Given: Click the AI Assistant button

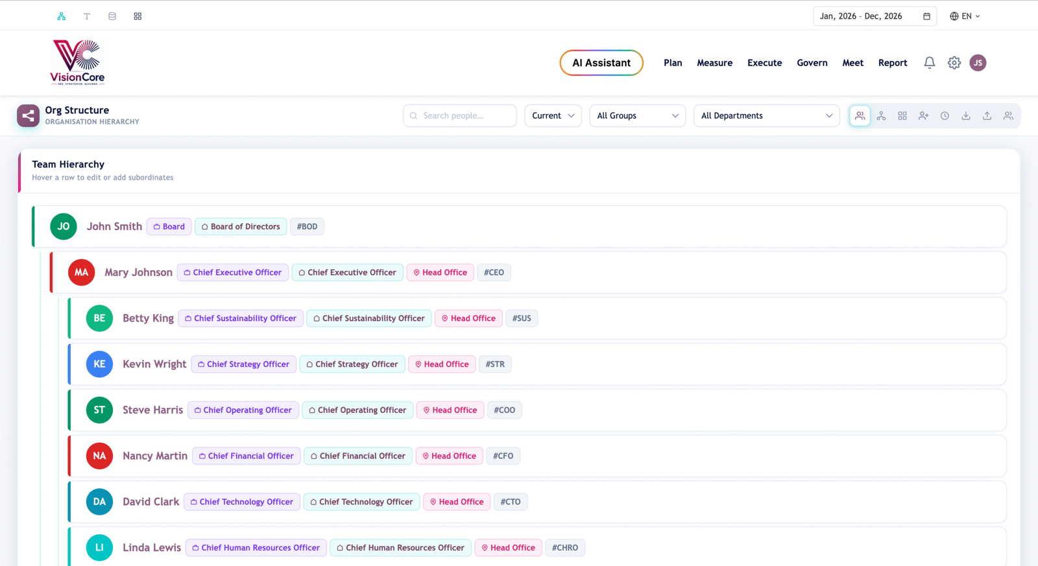Looking at the screenshot, I should coord(601,63).
